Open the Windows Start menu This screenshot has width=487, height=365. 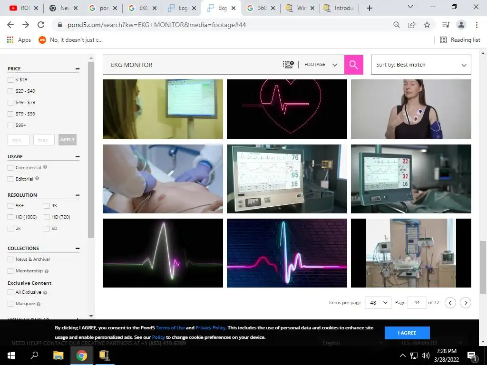click(11, 355)
